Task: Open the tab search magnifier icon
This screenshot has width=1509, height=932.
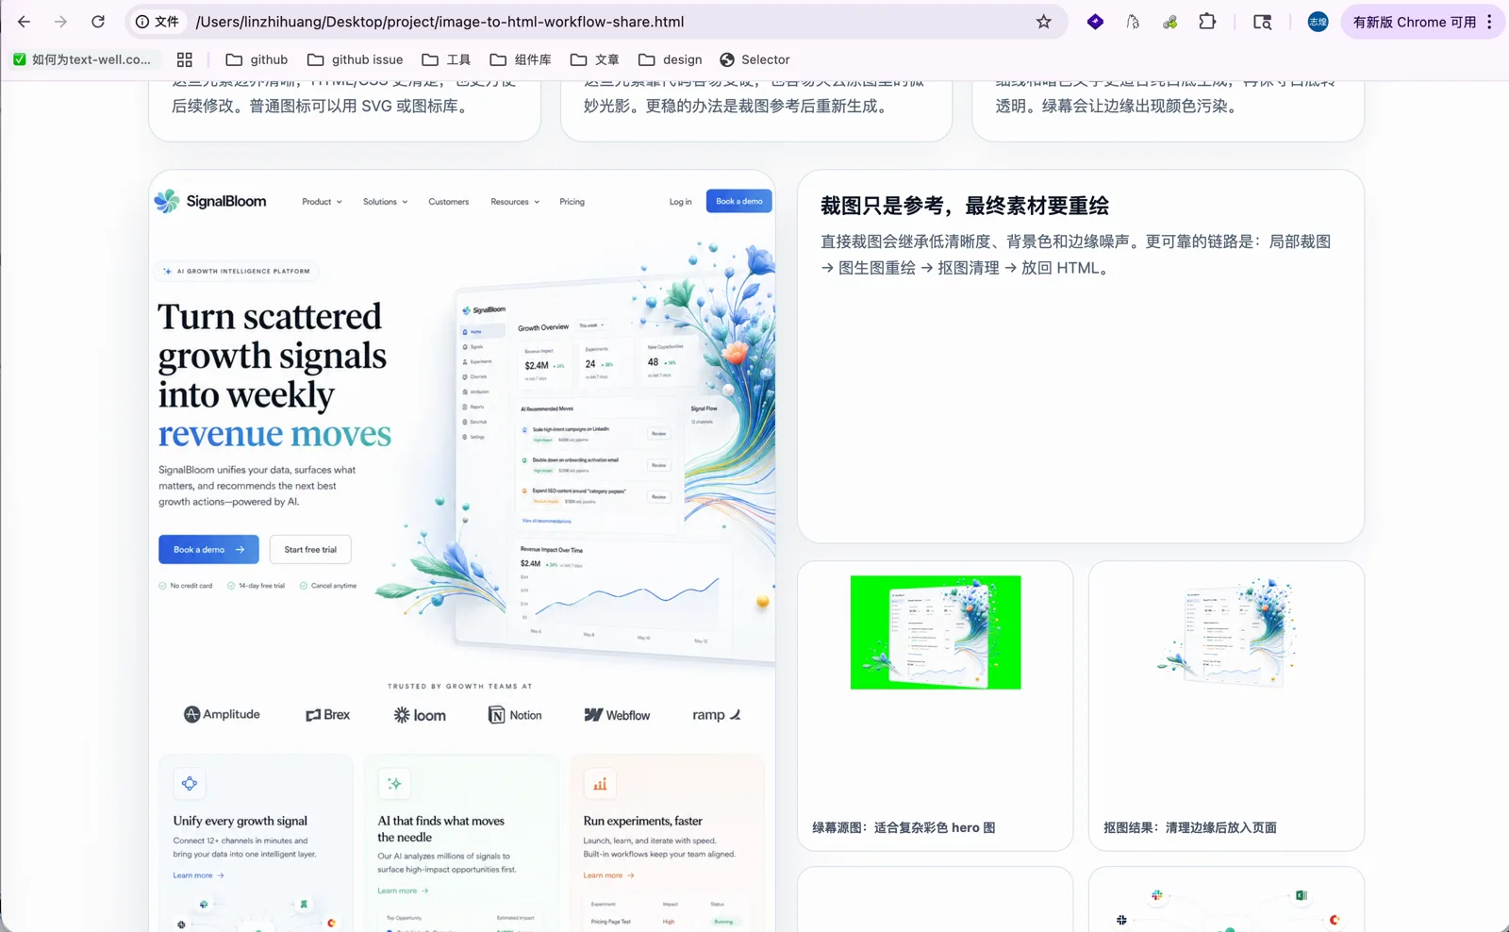Action: [1262, 22]
